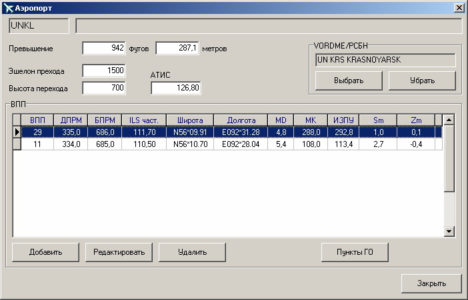The image size is (468, 300).
Task: Click longitude cell E092*31.28
Action: (x=241, y=132)
